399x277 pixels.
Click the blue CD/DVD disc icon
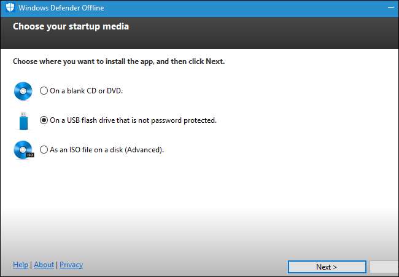[x=23, y=91]
